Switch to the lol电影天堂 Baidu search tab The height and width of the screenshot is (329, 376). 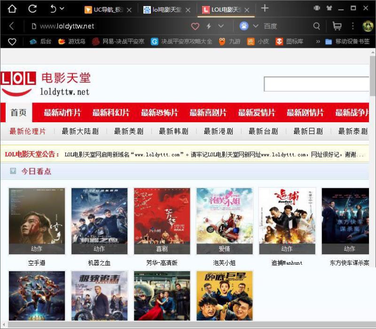[163, 9]
